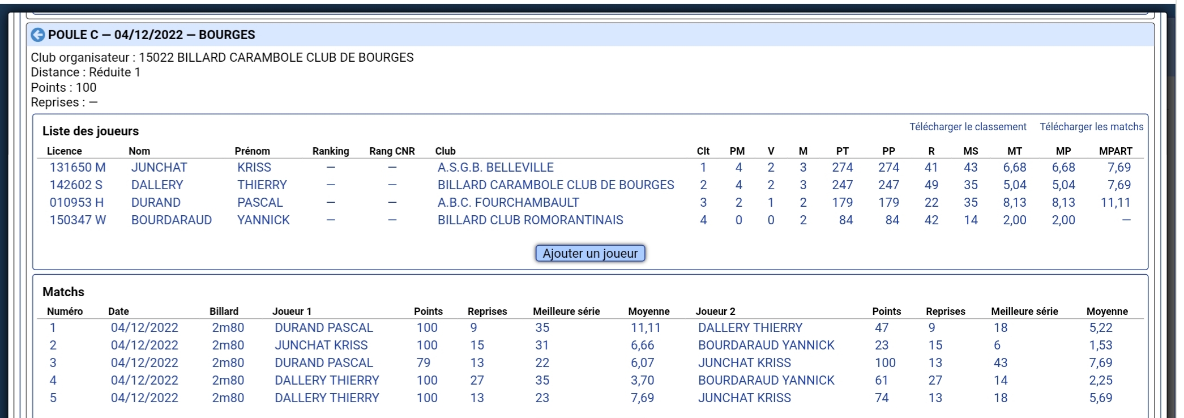The width and height of the screenshot is (1184, 418).
Task: Click the Clt column header
Action: coord(703,151)
